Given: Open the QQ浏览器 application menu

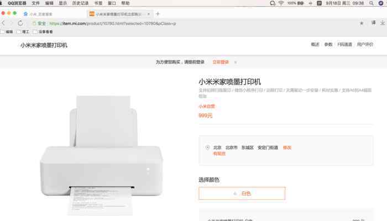Looking at the screenshot, I should coord(17,3).
